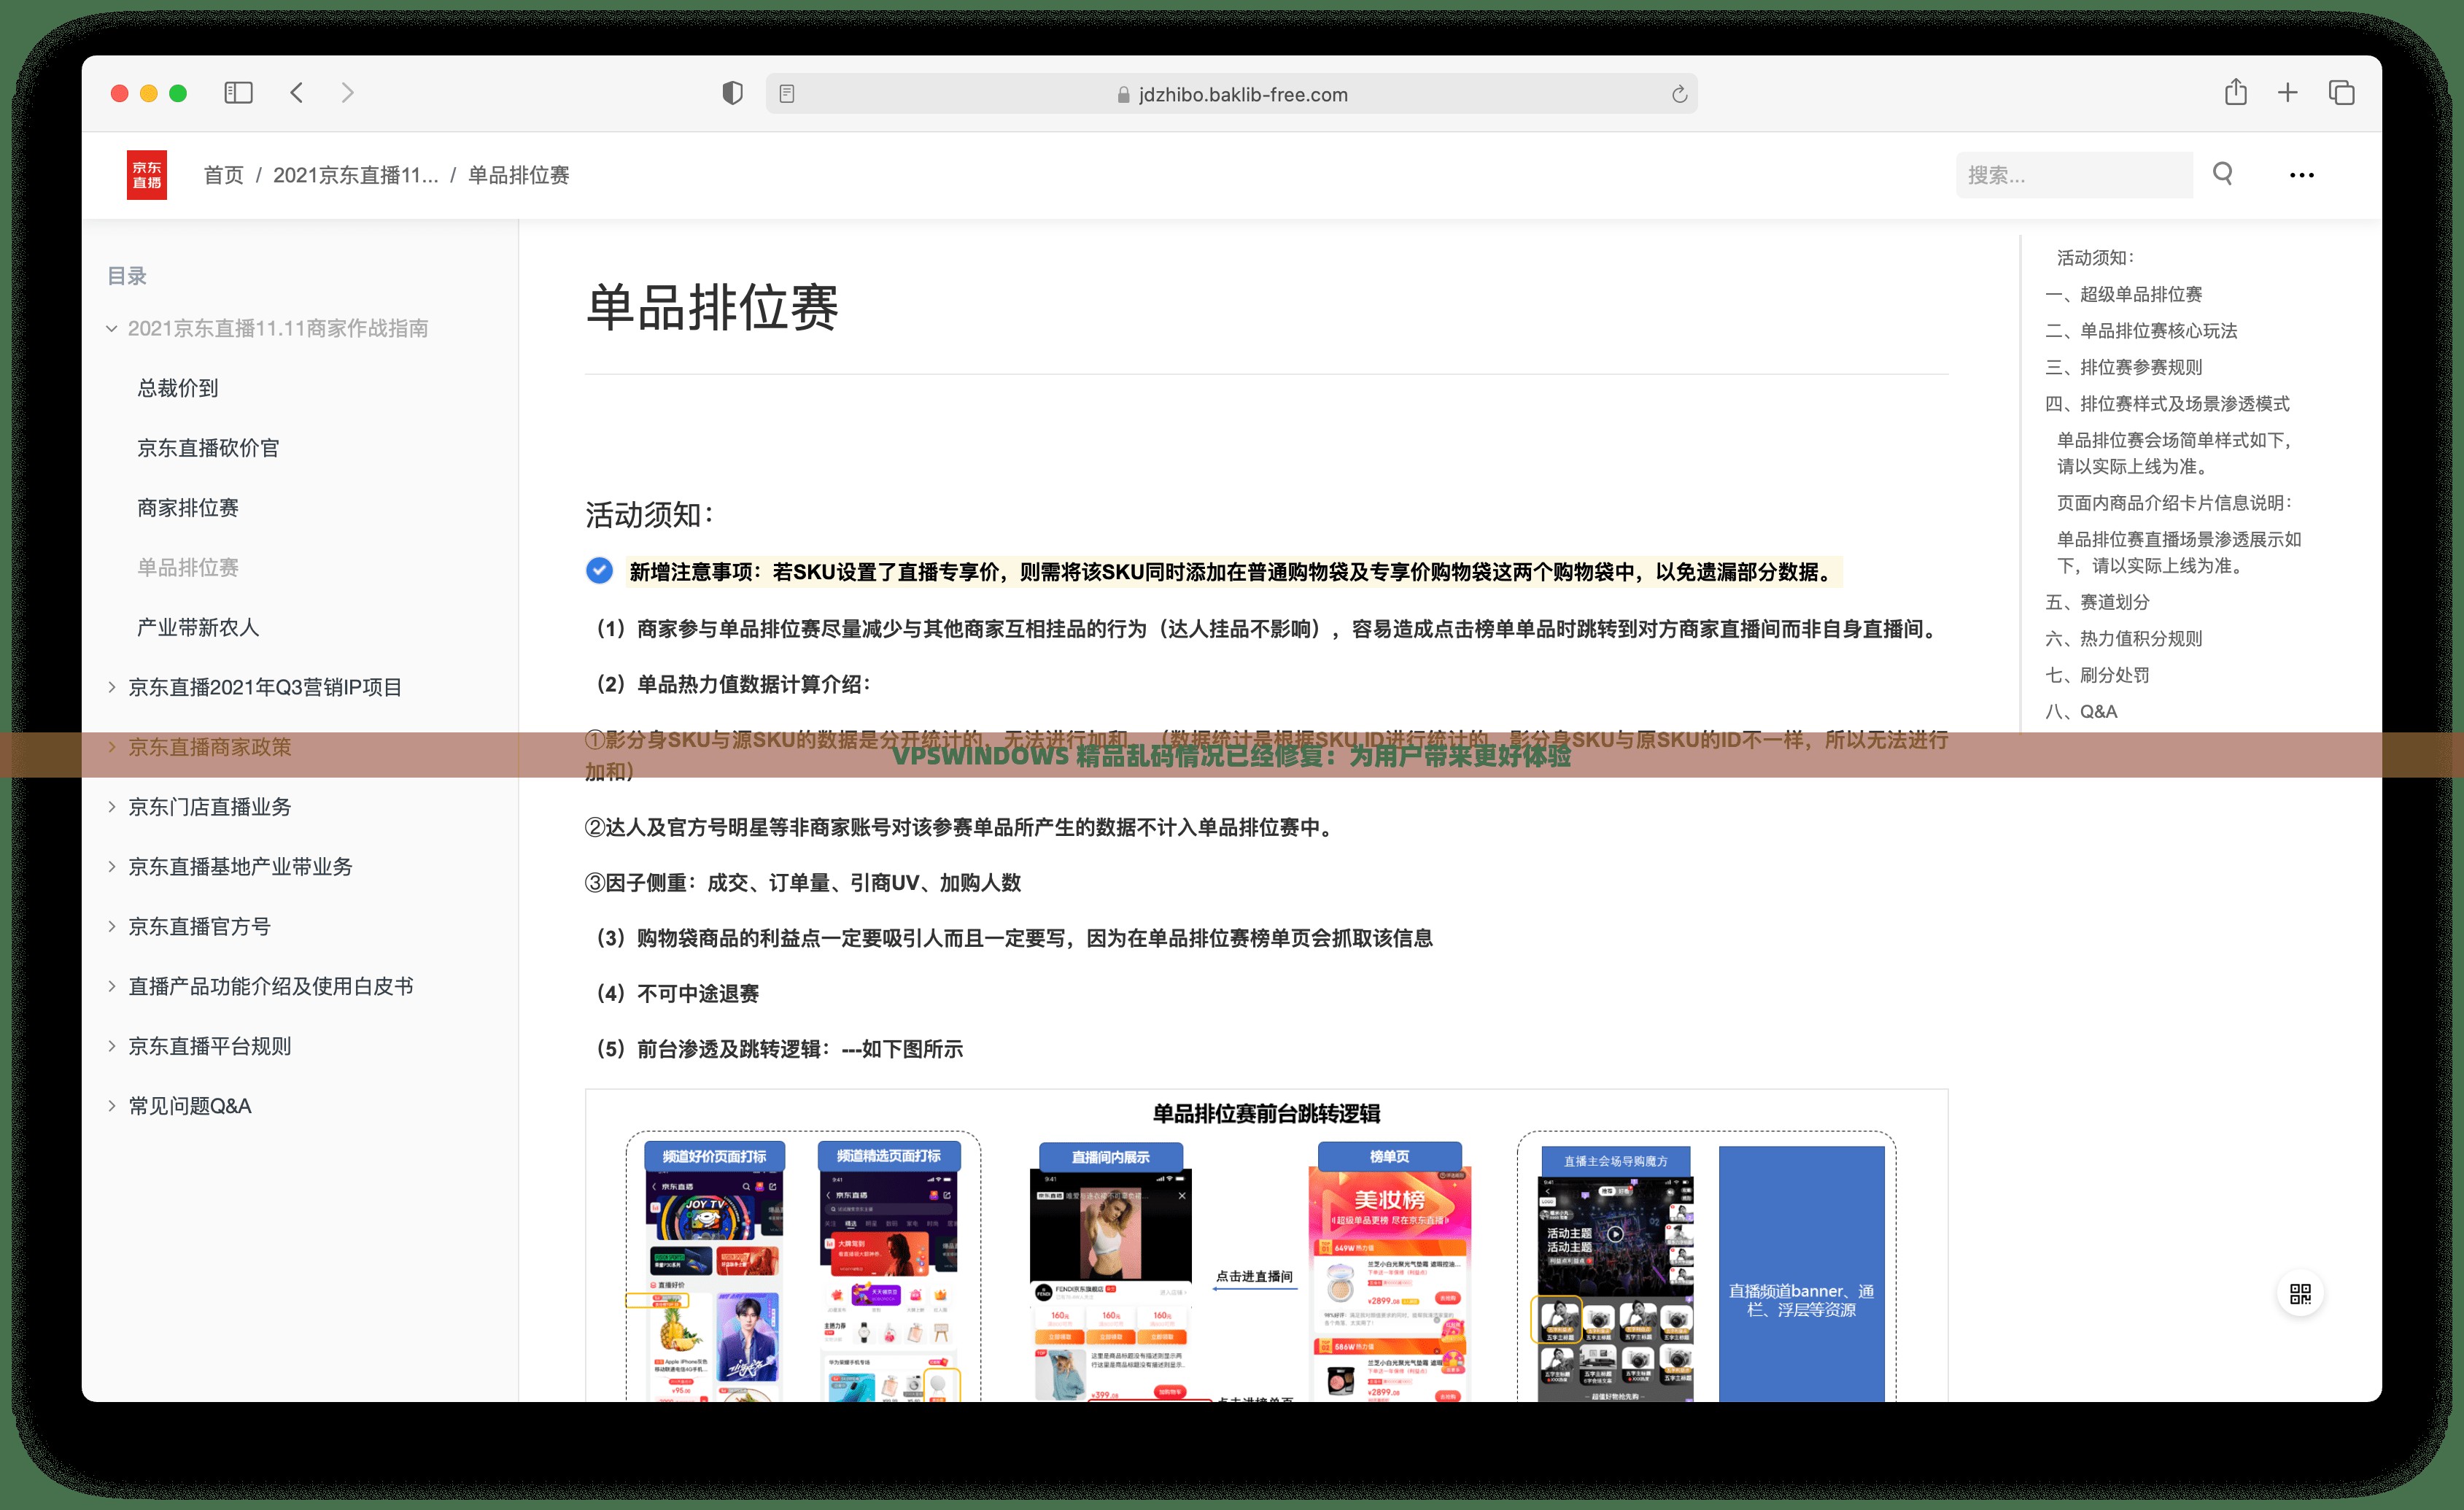Click the 直播频道banner blue panel
This screenshot has width=2464, height=1510.
tap(1801, 1274)
